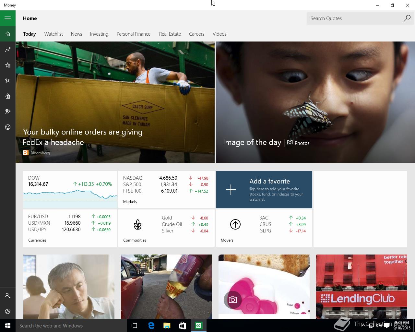Open the Image of the day photos
The image size is (415, 332).
315,102
